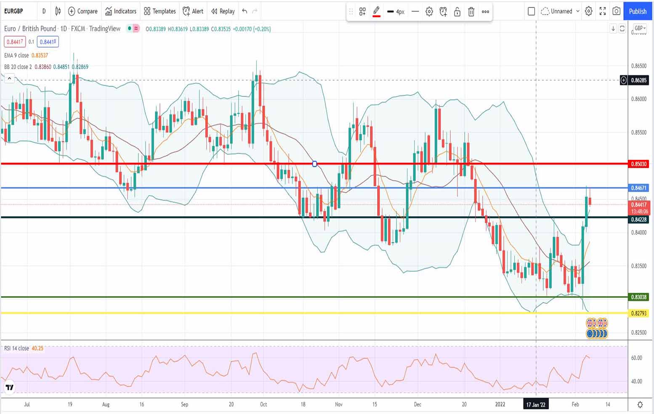This screenshot has width=654, height=414.
Task: Open the Templates menu
Action: (x=160, y=11)
